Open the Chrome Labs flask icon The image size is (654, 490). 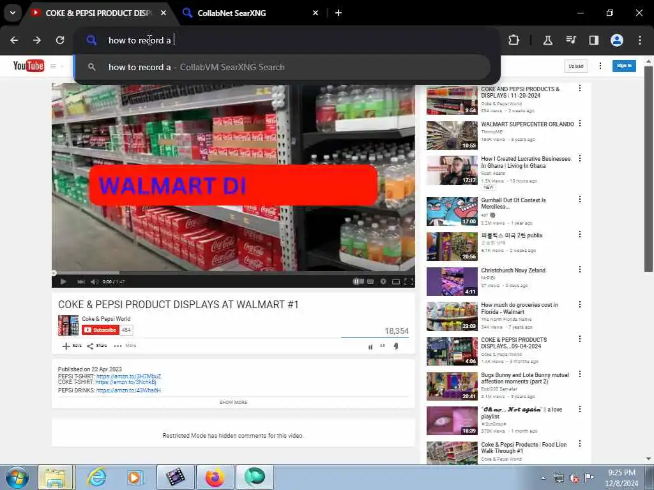point(547,40)
